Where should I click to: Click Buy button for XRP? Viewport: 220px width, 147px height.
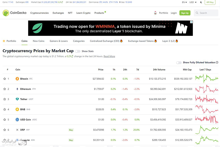pos(71,130)
